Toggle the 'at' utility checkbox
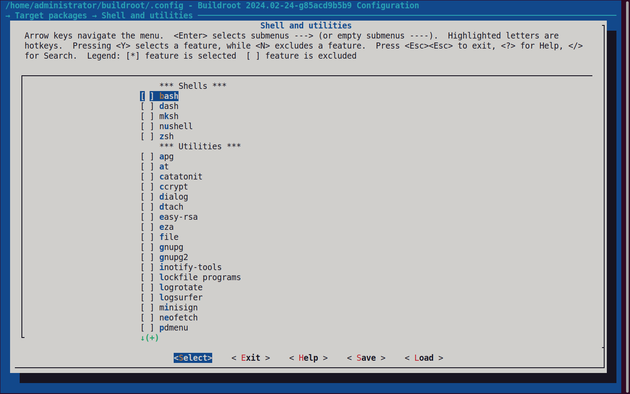The image size is (630, 394). (x=147, y=167)
